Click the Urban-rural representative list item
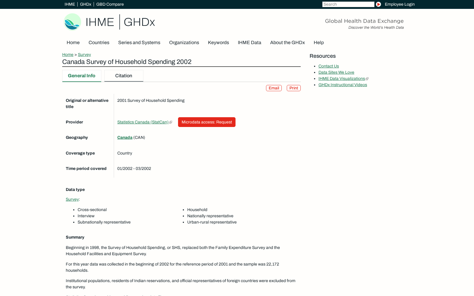This screenshot has height=296, width=474. (212, 222)
